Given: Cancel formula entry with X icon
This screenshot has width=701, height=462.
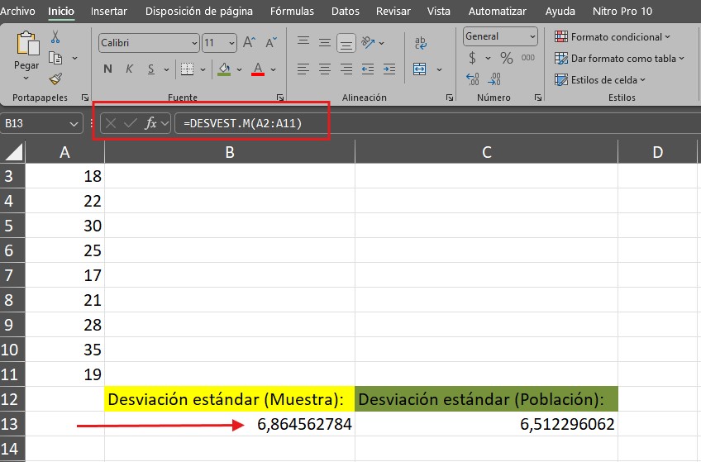Looking at the screenshot, I should (111, 123).
